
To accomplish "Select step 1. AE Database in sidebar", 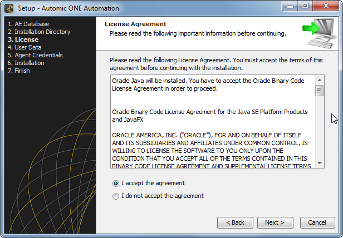I will click(x=28, y=24).
